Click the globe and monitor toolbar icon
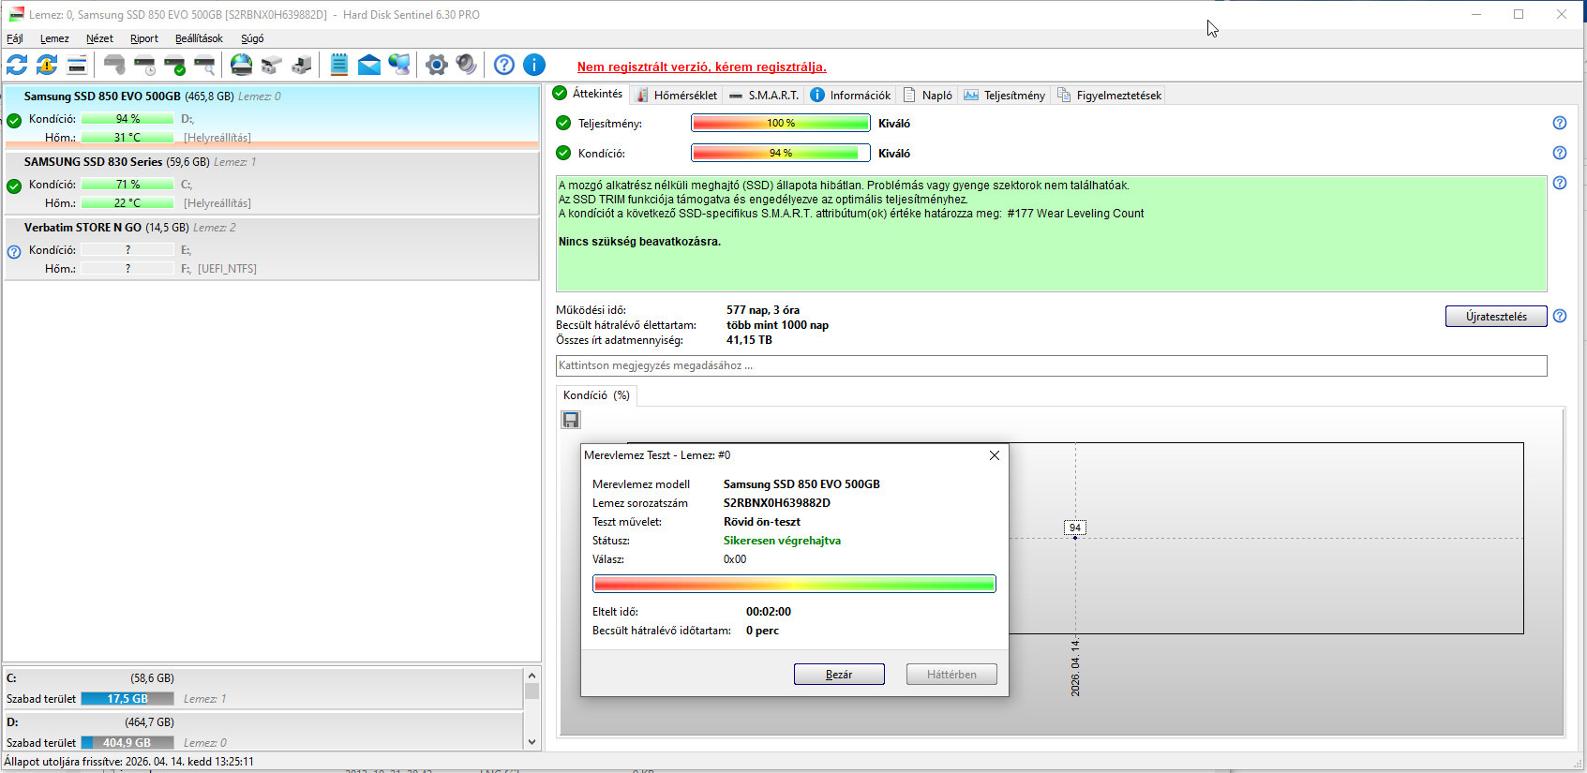 [399, 65]
